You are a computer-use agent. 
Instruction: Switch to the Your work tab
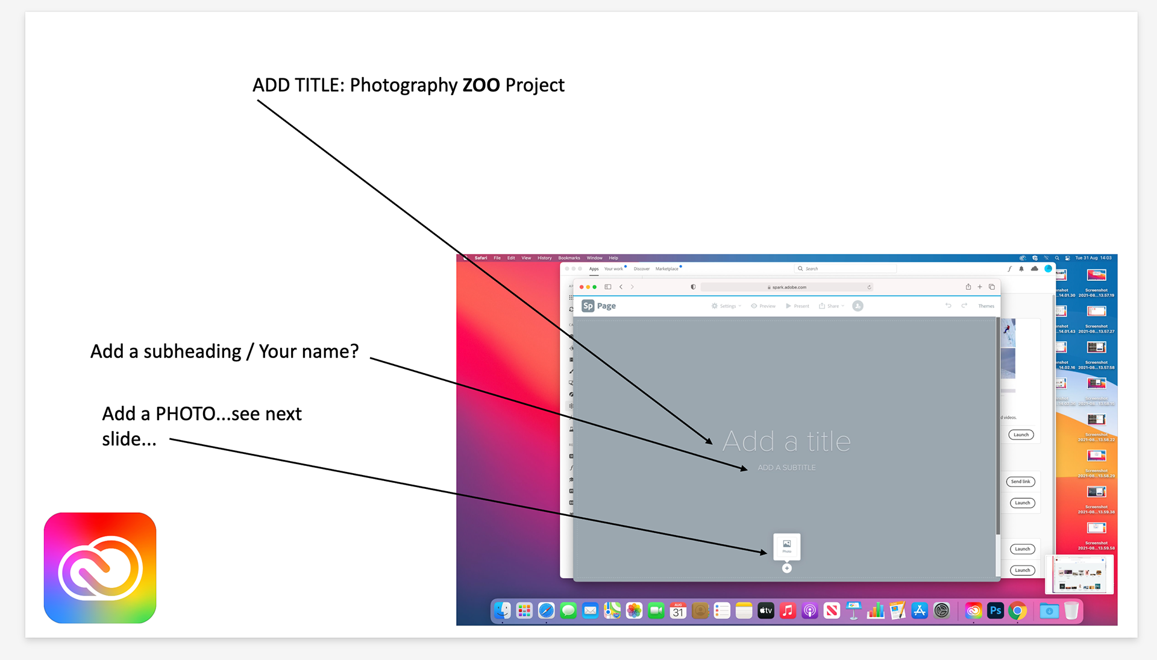(613, 269)
